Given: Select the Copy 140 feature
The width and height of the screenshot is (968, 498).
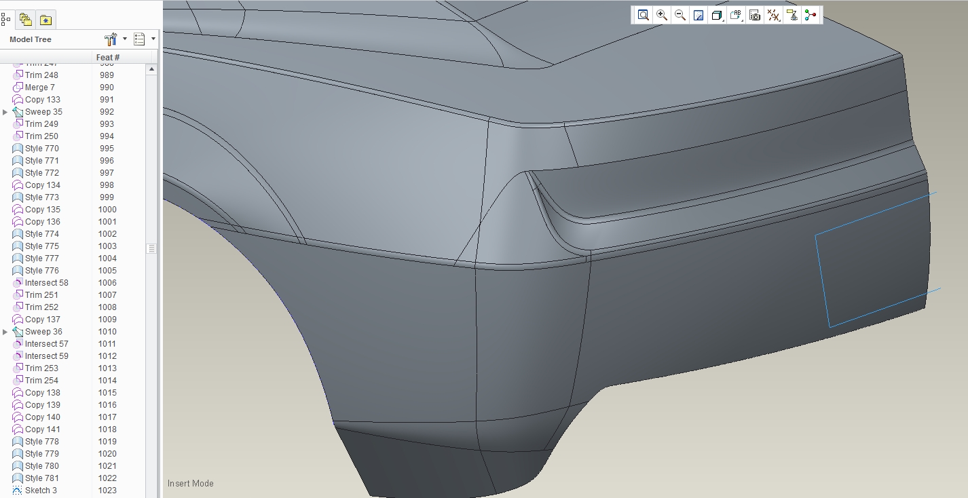Looking at the screenshot, I should 37,417.
